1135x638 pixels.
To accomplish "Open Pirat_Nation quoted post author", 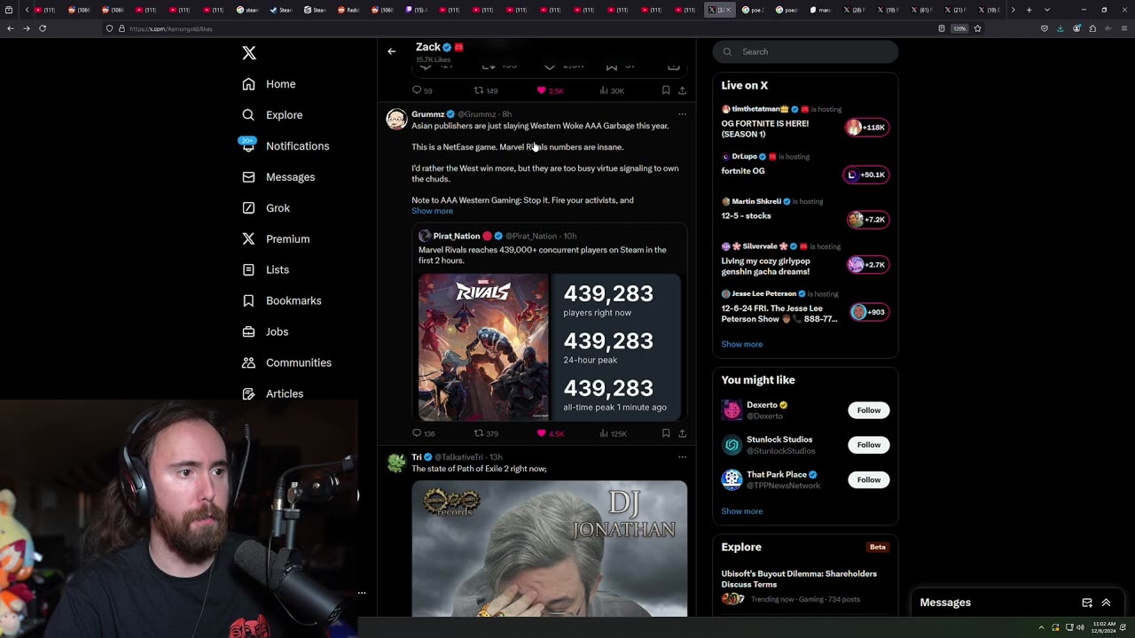I will point(457,236).
